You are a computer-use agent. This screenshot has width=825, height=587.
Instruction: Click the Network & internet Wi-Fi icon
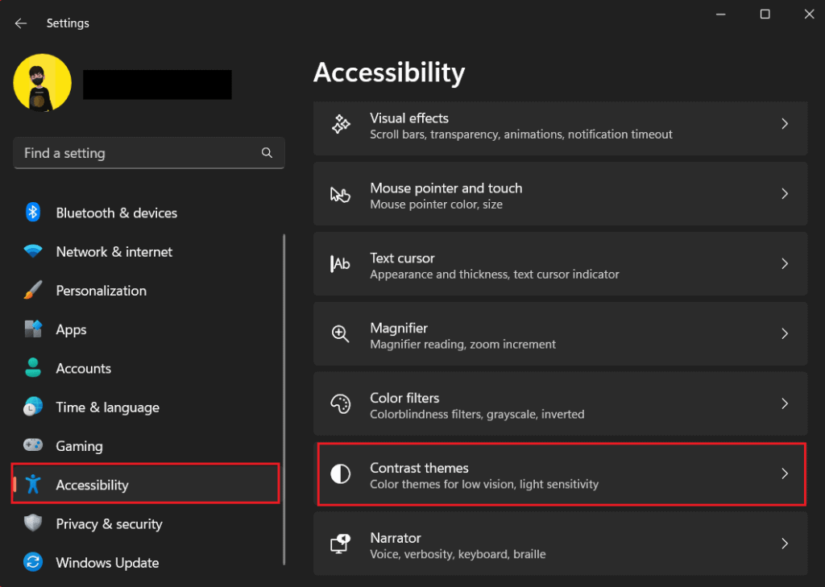click(x=33, y=251)
